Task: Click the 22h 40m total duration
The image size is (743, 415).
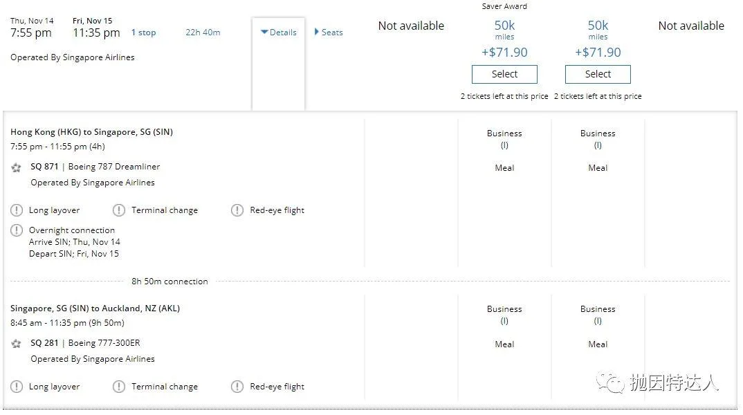Action: click(x=203, y=33)
